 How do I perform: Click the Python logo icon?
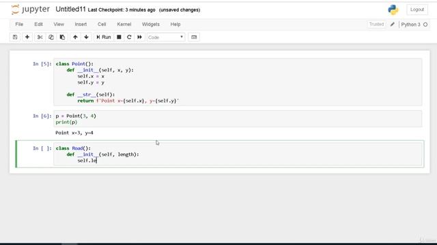coord(393,10)
